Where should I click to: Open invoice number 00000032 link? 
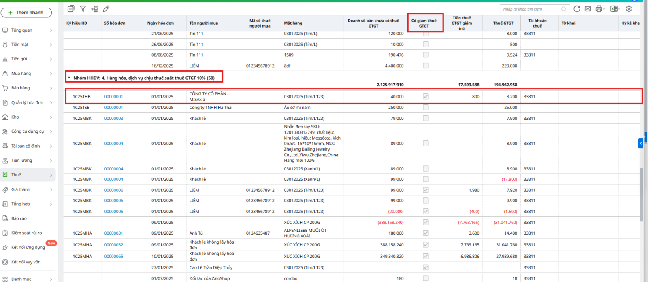click(113, 245)
